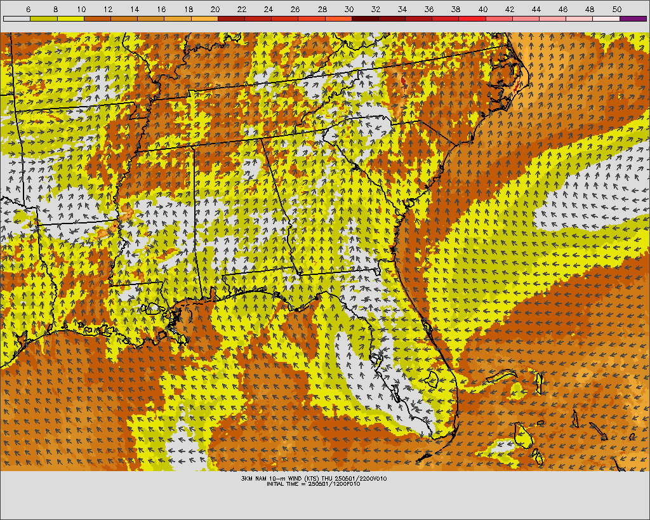This screenshot has width=650, height=520.
Task: Click the legend value "10"
Action: [81, 9]
